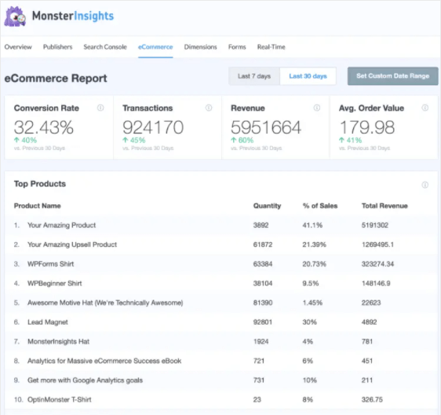Click the 30% sales cell for Lead Magnet
The width and height of the screenshot is (441, 415).
310,322
